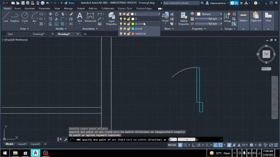
Task: Open the Autodesk App Store cart icon
Action: [x=241, y=3]
